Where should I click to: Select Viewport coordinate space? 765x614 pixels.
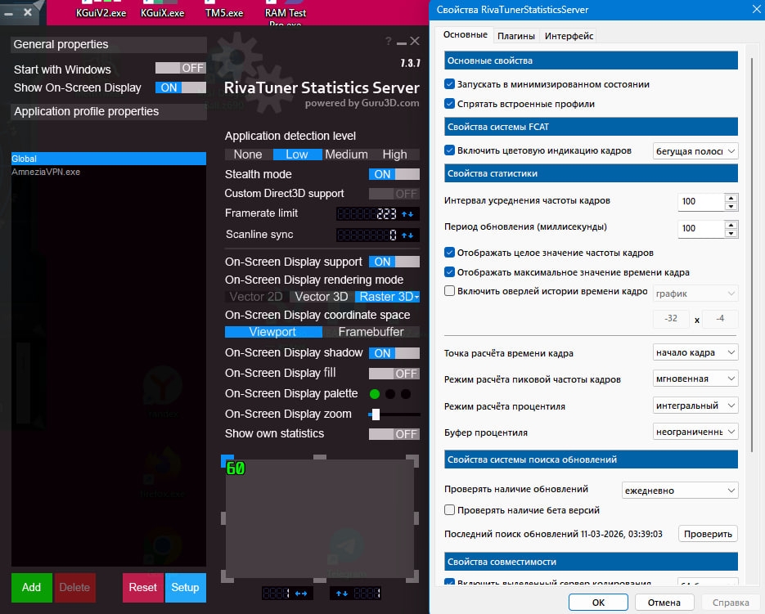[x=272, y=332]
